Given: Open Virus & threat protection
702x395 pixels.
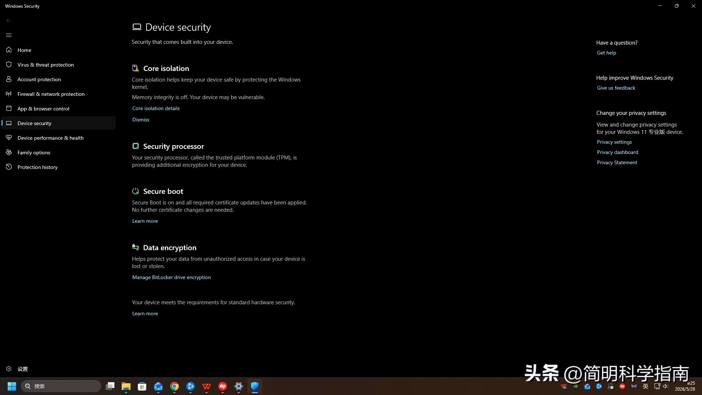Looking at the screenshot, I should (58, 65).
